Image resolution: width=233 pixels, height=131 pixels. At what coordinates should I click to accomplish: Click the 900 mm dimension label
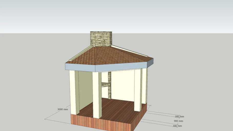(178, 121)
